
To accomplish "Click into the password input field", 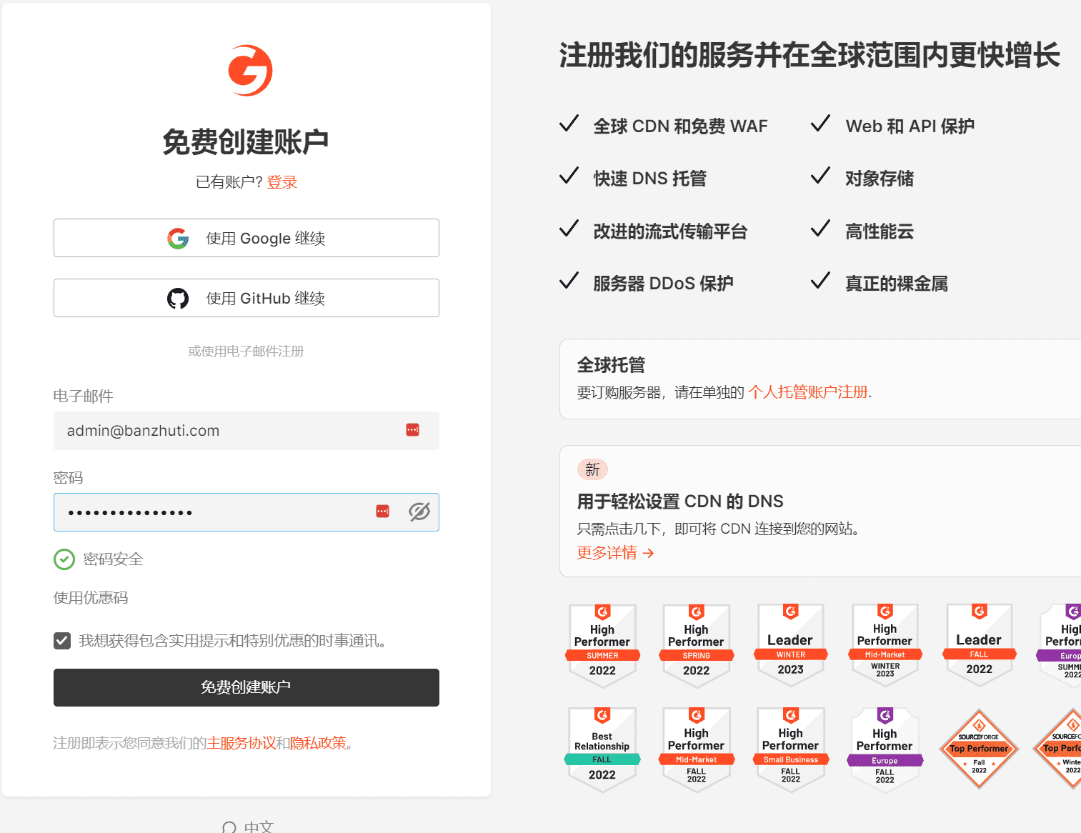I will (x=246, y=512).
